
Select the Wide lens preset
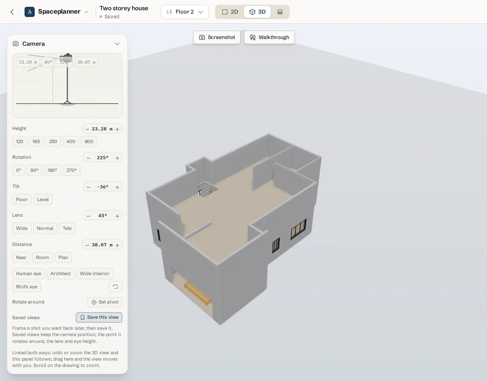point(22,228)
